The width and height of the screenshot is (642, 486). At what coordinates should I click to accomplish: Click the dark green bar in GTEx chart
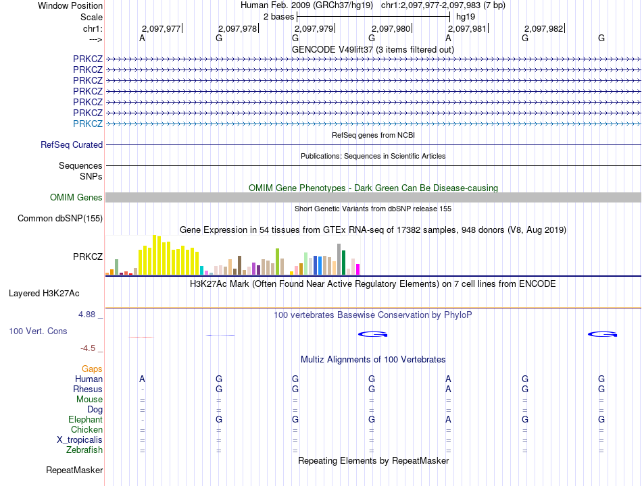343,263
